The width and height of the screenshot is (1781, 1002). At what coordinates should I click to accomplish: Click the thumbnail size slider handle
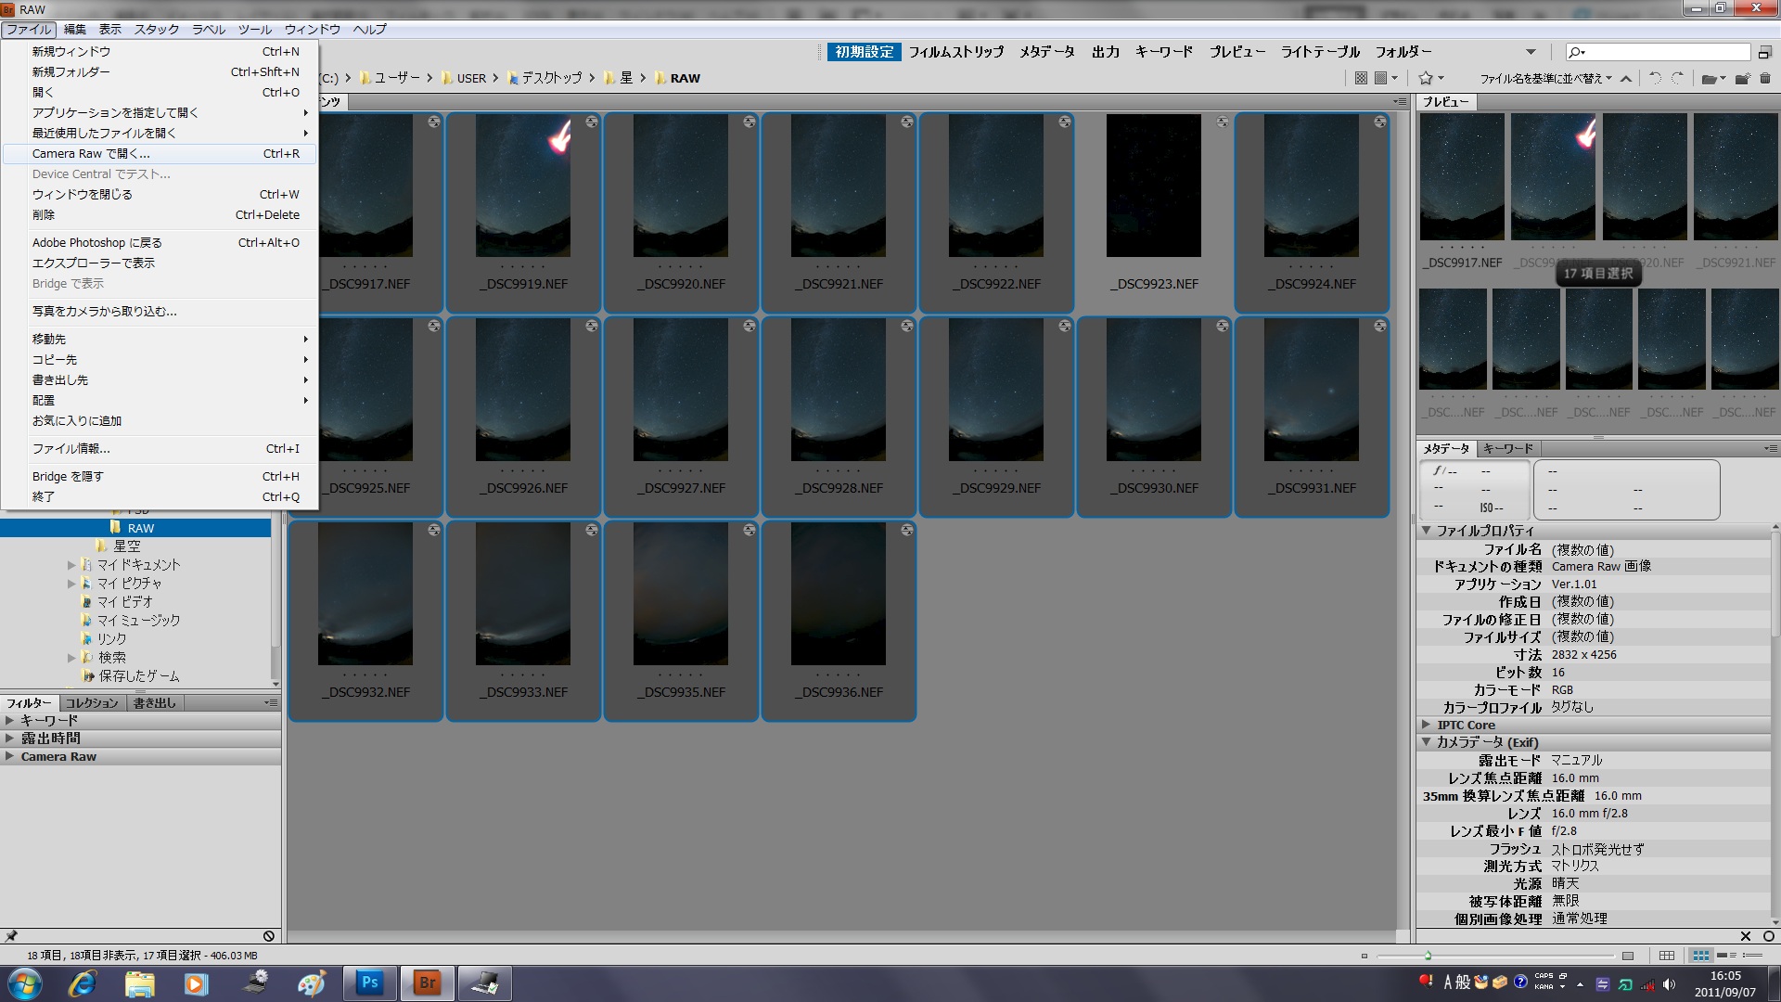point(1428,956)
